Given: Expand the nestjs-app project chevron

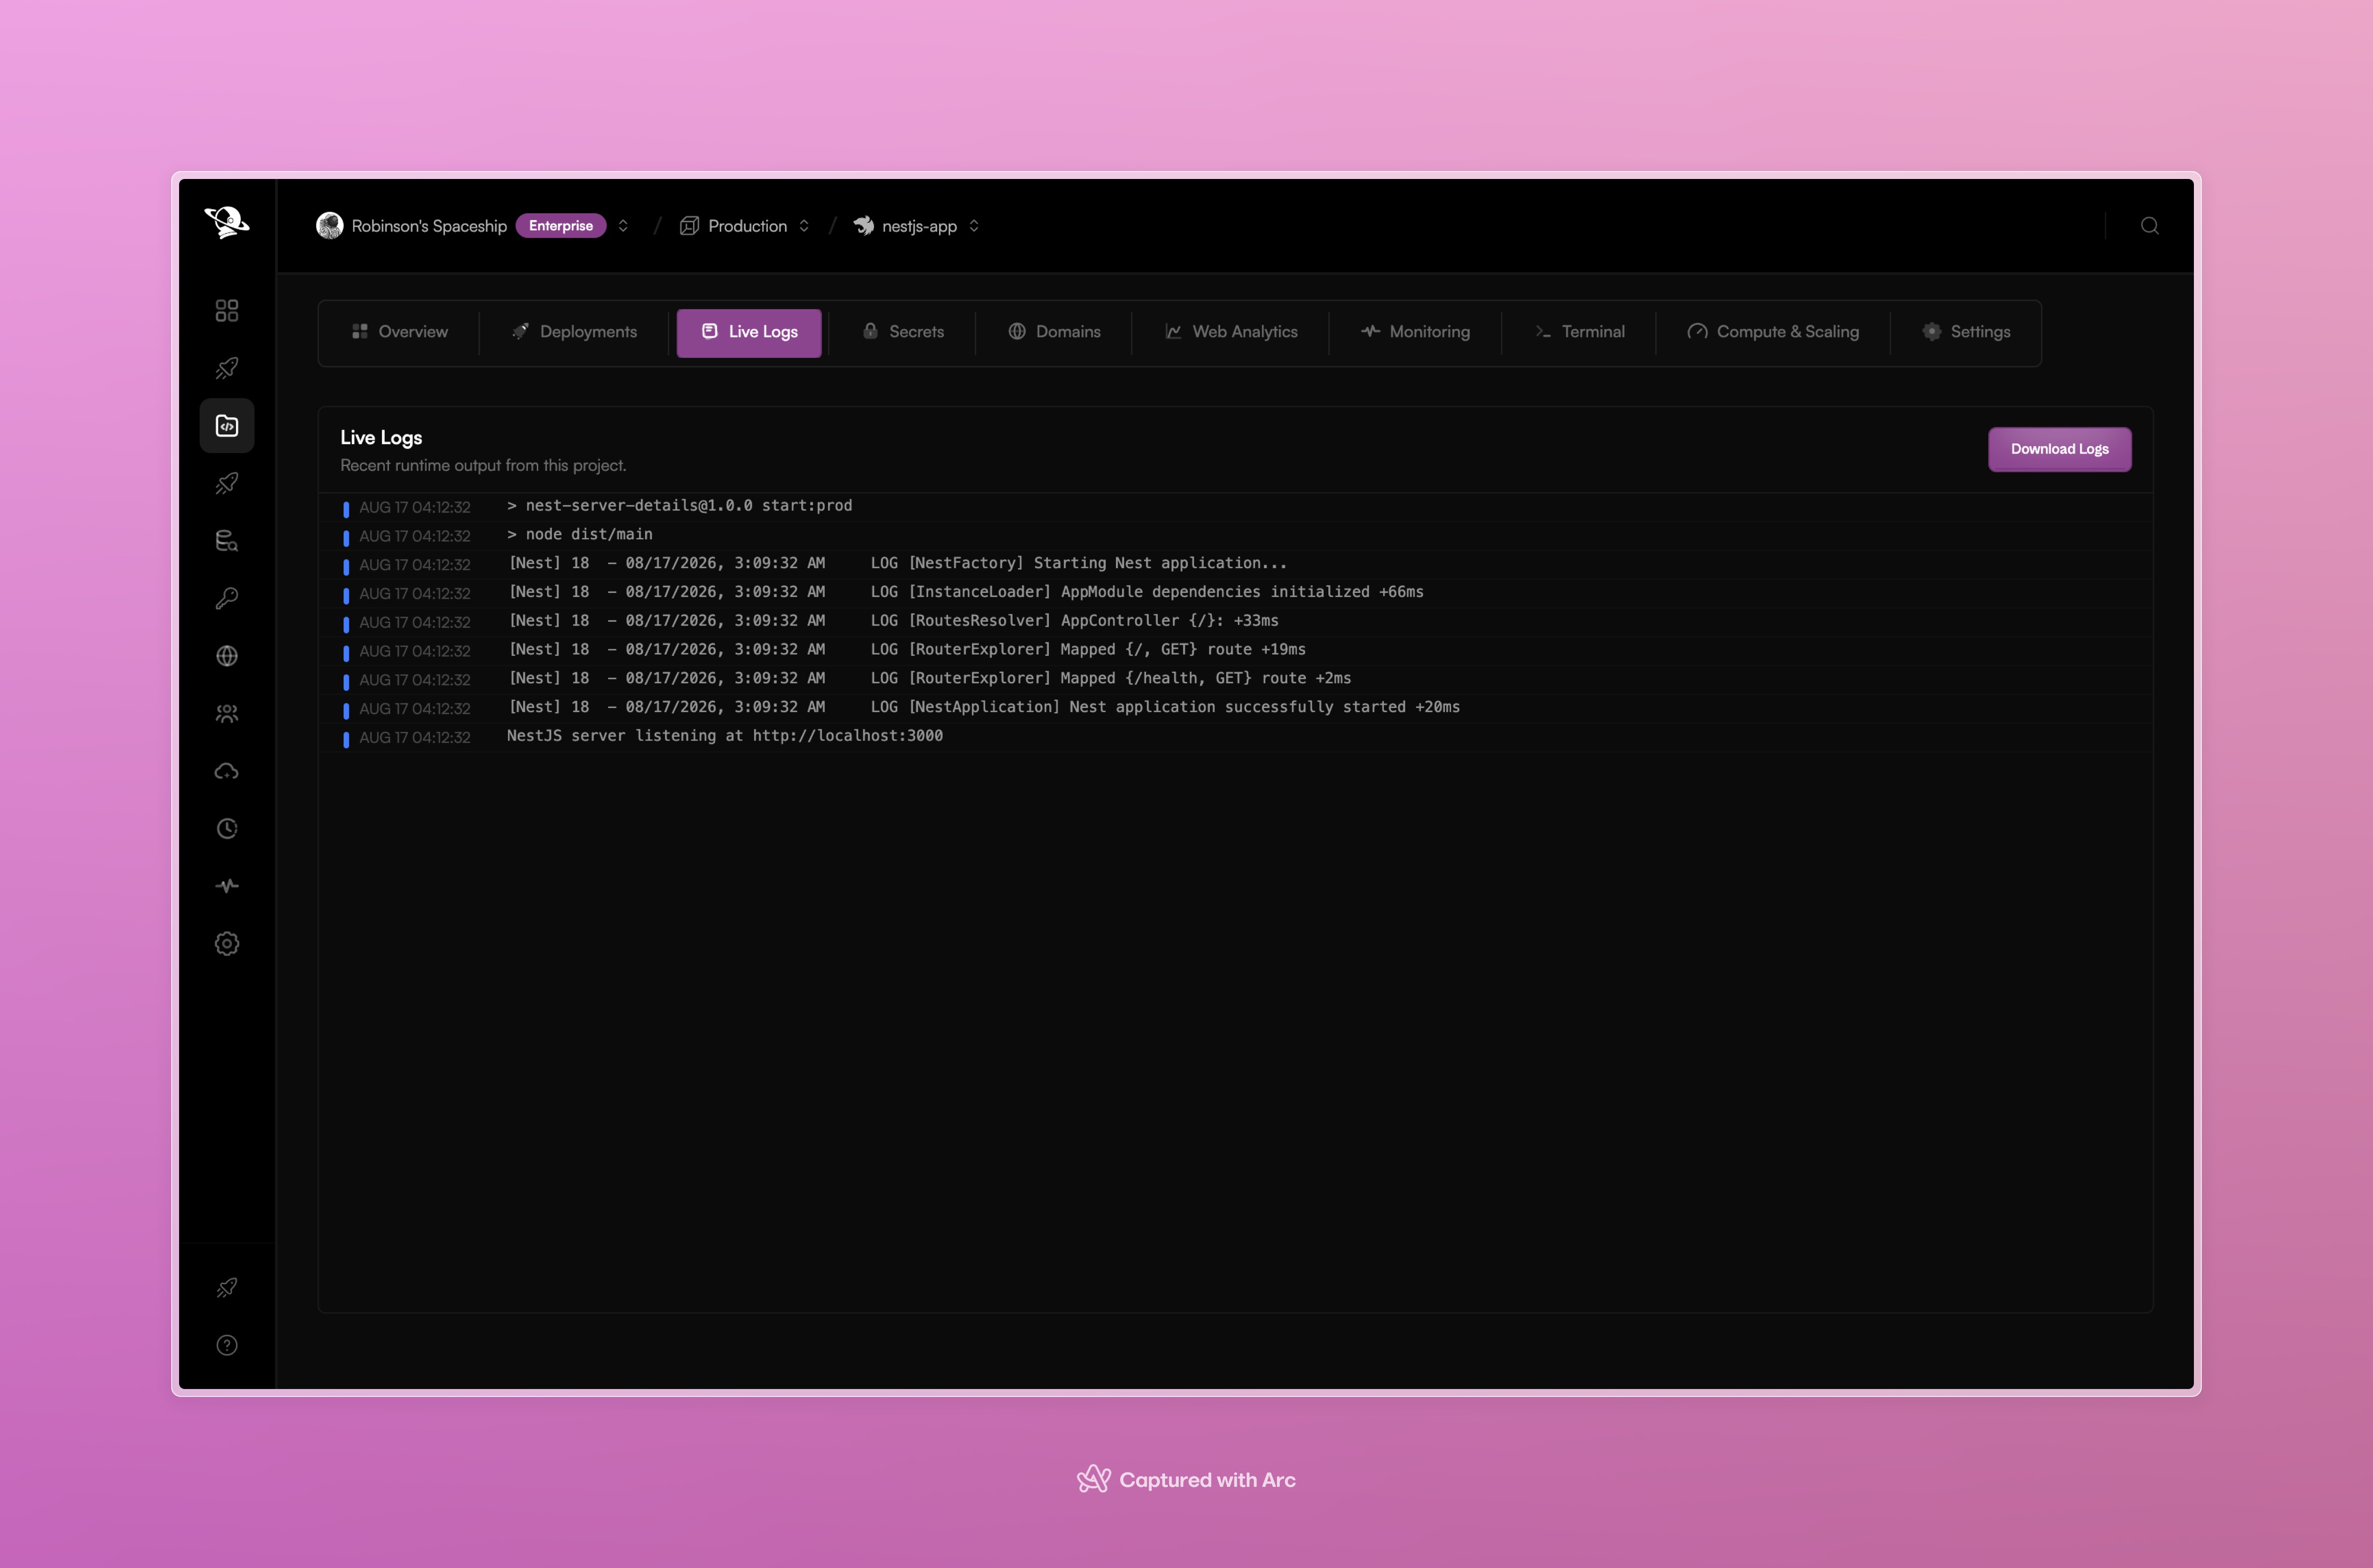Looking at the screenshot, I should pos(974,226).
